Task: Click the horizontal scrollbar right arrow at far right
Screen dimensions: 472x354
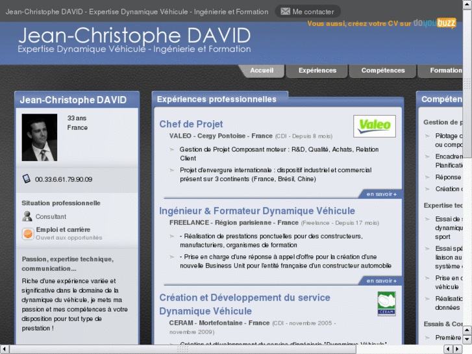Action: click(x=458, y=349)
